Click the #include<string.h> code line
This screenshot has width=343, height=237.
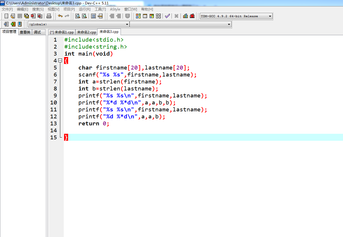[96, 47]
